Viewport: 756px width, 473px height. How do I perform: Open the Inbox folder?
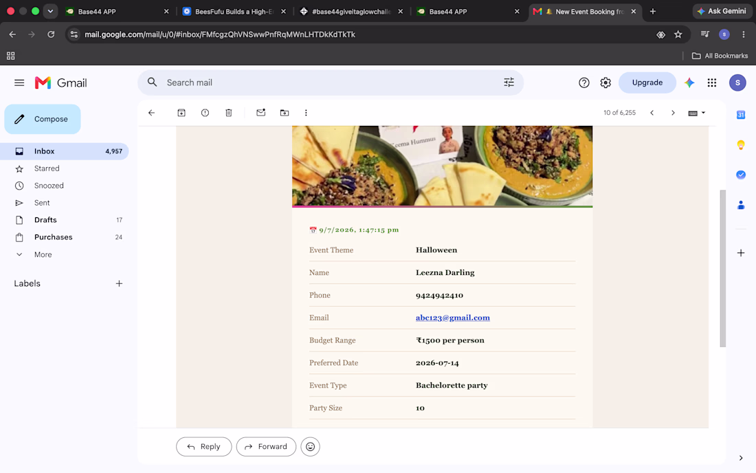point(64,151)
